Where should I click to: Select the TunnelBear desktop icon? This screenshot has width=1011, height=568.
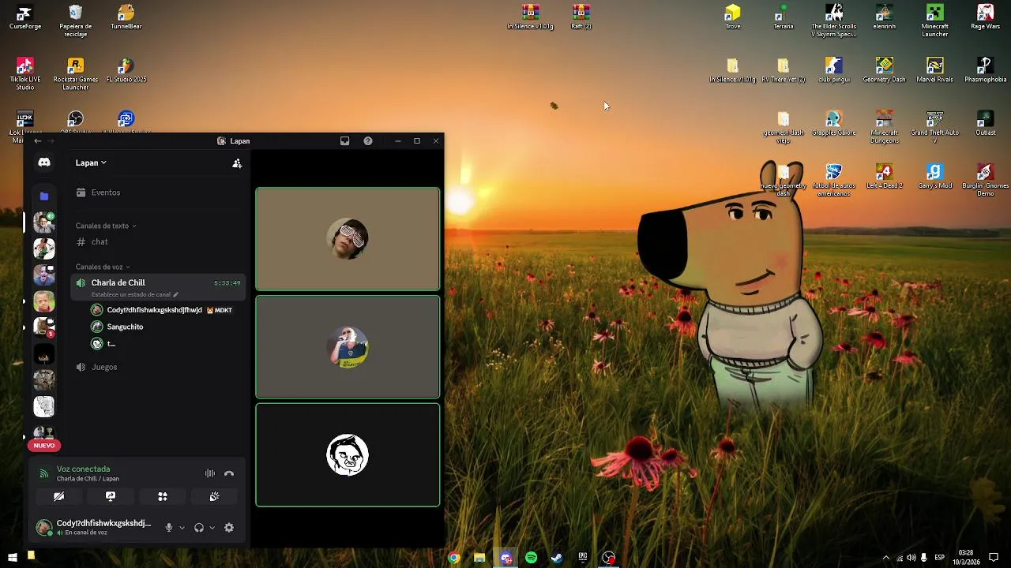[126, 17]
